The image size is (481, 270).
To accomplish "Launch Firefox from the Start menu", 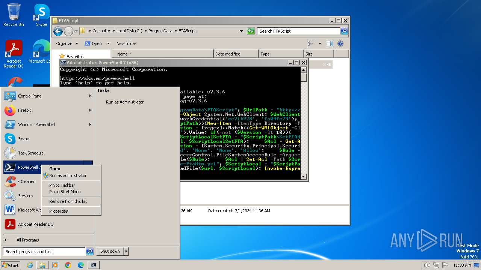I will pyautogui.click(x=48, y=110).
